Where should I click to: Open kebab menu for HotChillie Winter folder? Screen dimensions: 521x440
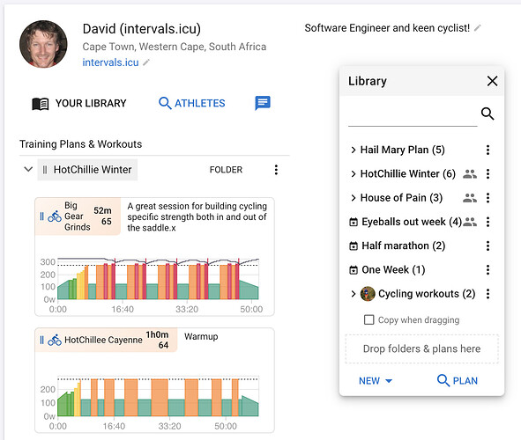(276, 170)
